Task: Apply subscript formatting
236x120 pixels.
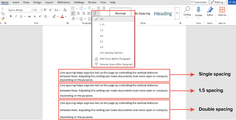Action: pyautogui.click(x=35, y=16)
